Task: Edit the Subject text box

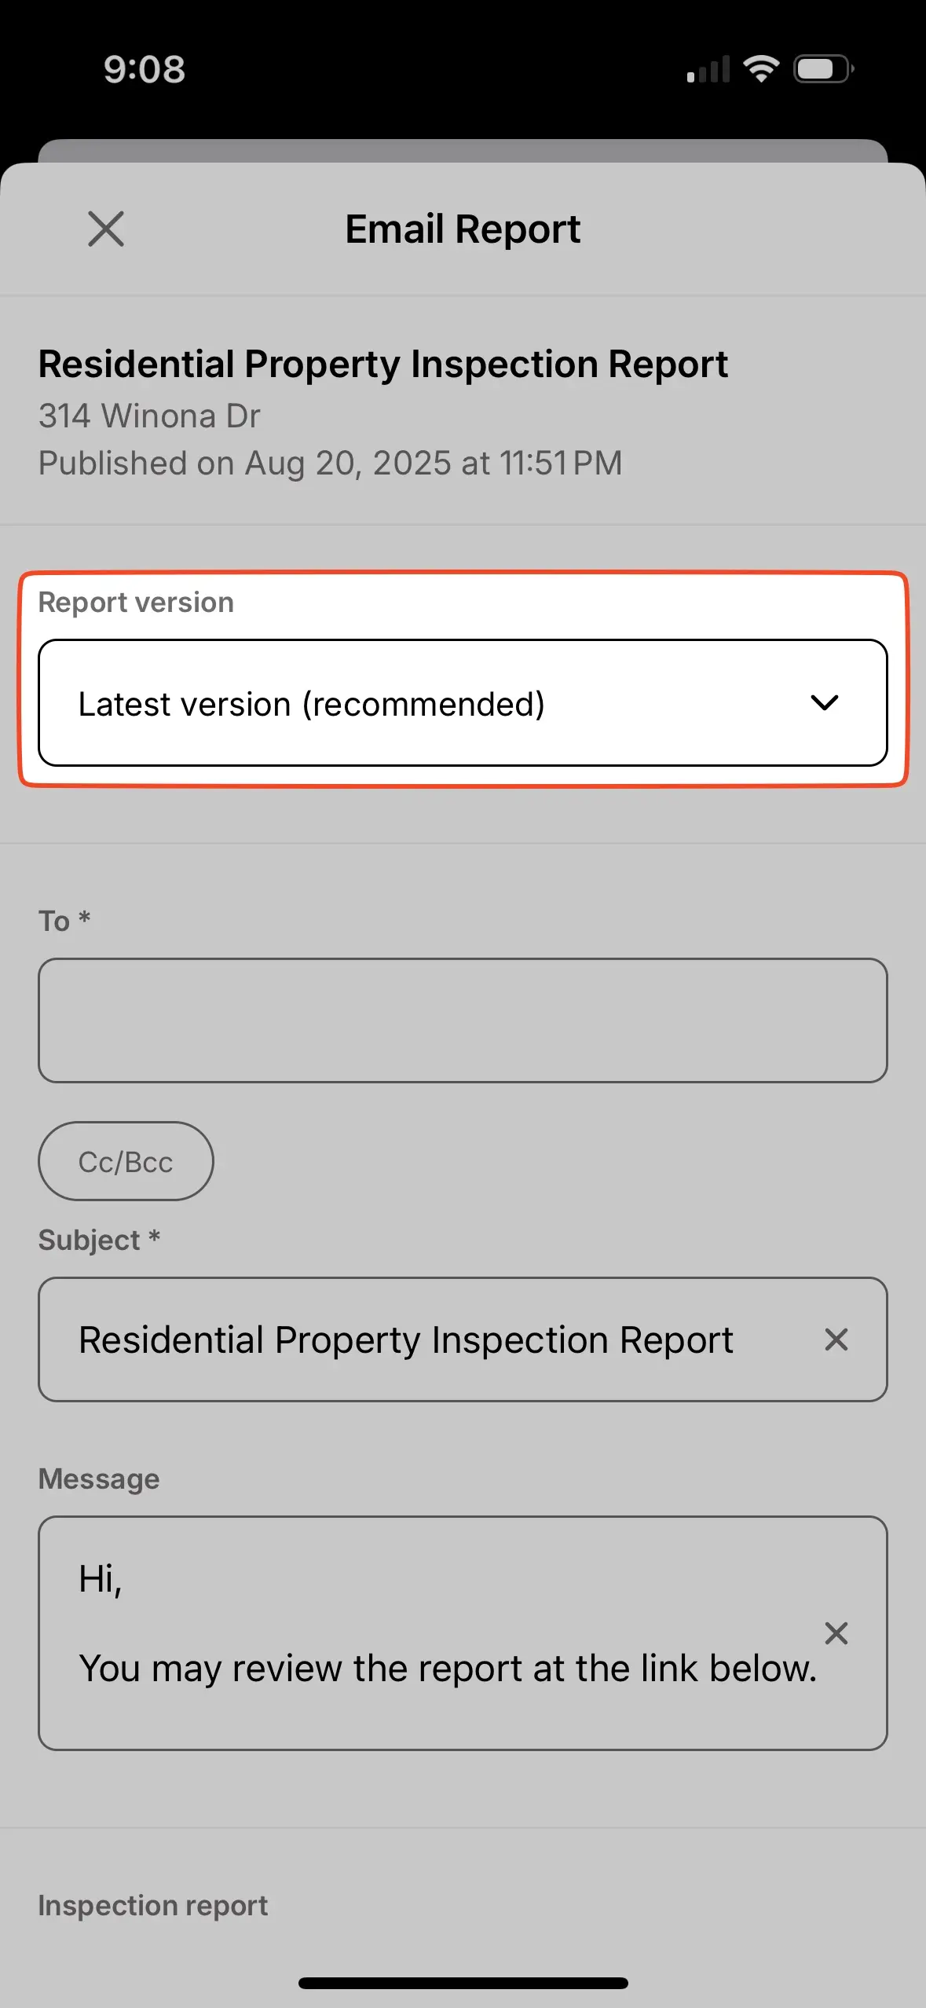Action: pos(406,1340)
